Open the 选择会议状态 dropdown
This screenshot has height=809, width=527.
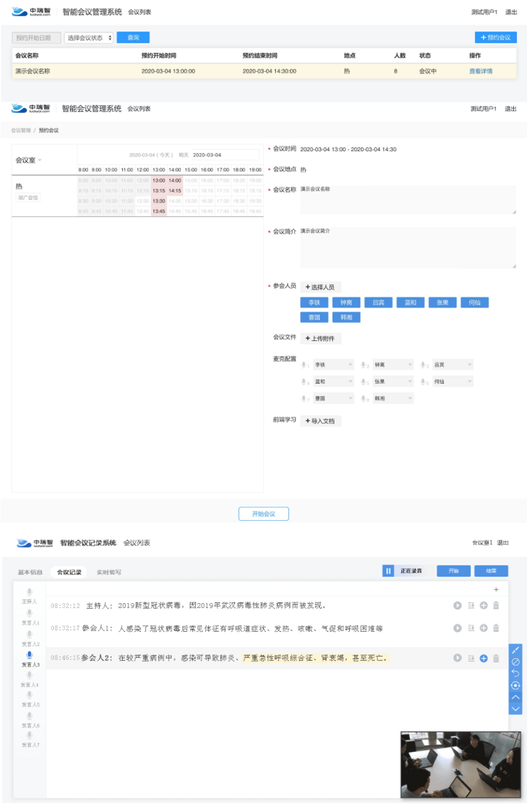click(89, 38)
